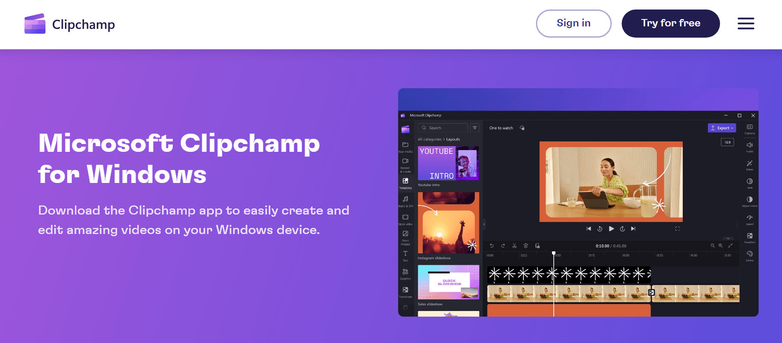Open the template filter options

coord(475,128)
